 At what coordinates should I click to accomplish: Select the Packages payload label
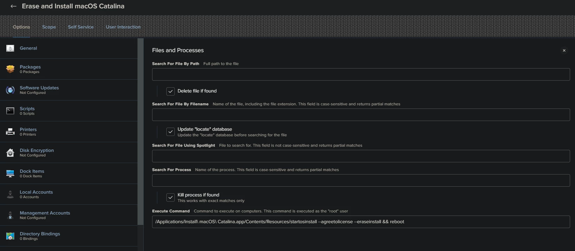(30, 67)
